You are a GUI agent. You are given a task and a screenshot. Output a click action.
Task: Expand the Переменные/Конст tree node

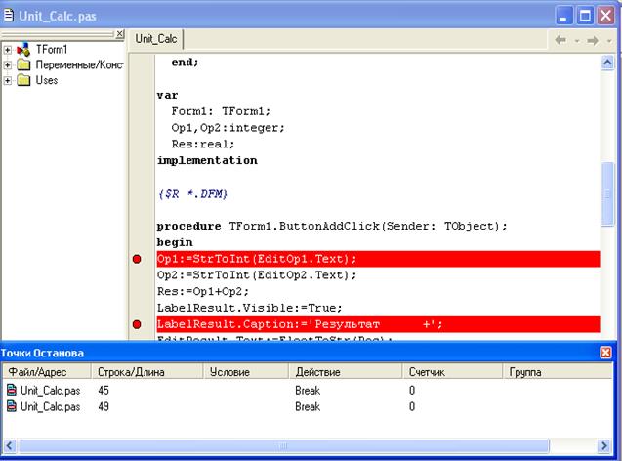coord(7,65)
